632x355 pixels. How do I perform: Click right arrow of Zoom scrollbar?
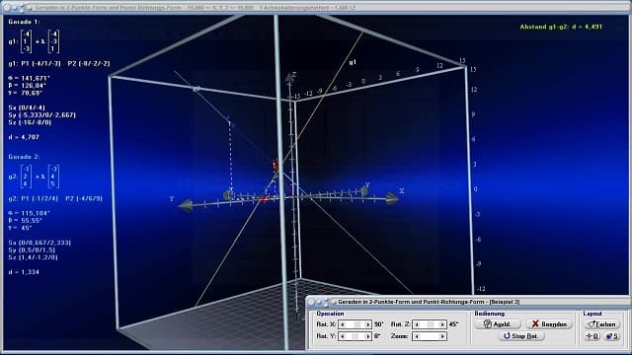(x=442, y=336)
